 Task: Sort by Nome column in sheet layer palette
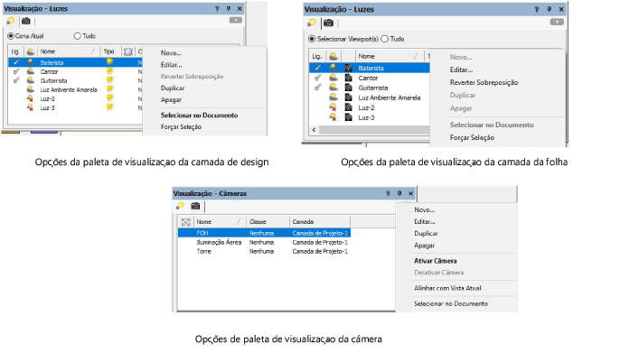point(390,57)
